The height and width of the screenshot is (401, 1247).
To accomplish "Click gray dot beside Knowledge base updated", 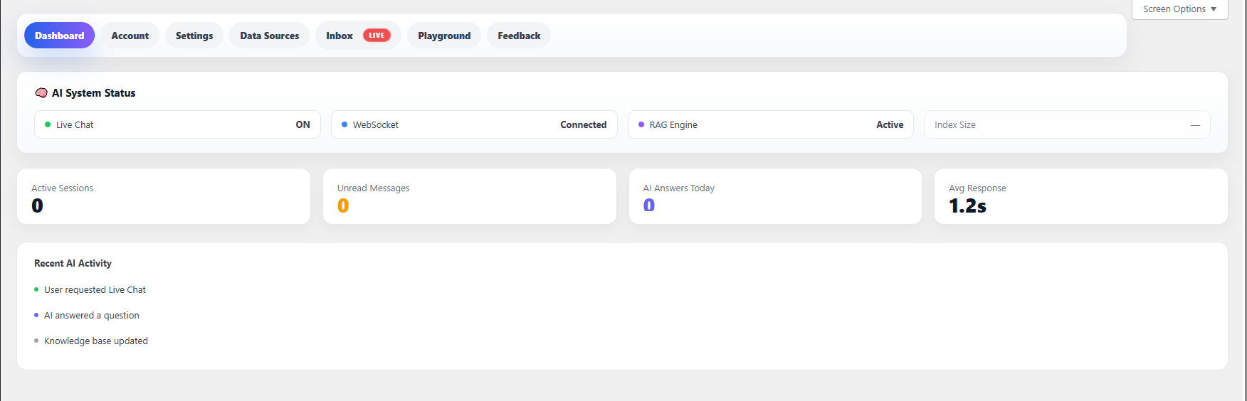I will pyautogui.click(x=36, y=341).
